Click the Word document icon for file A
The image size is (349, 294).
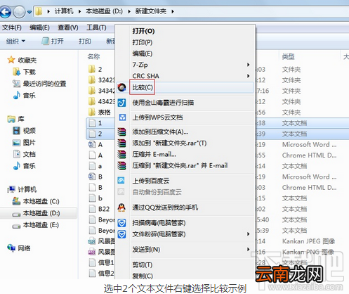pyautogui.click(x=92, y=144)
